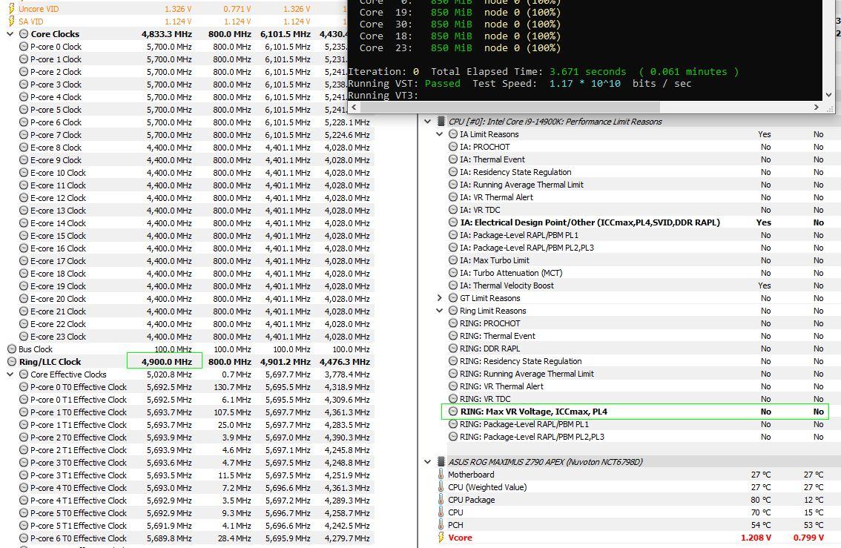Click the icon beside P-core 7 Clock

click(24, 135)
